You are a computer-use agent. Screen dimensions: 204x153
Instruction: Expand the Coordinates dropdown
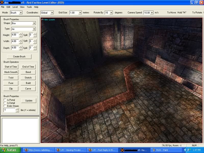click(x=52, y=13)
